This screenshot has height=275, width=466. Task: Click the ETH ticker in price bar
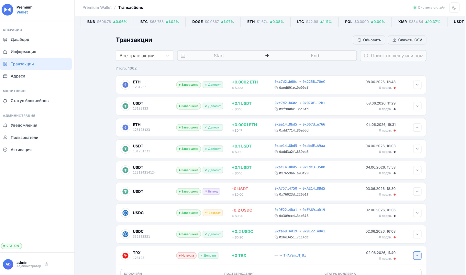pyautogui.click(x=265, y=22)
